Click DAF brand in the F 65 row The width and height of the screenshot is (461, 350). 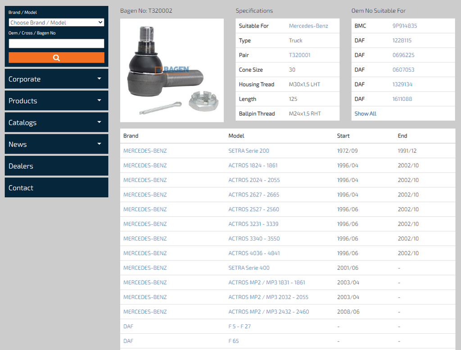point(128,341)
